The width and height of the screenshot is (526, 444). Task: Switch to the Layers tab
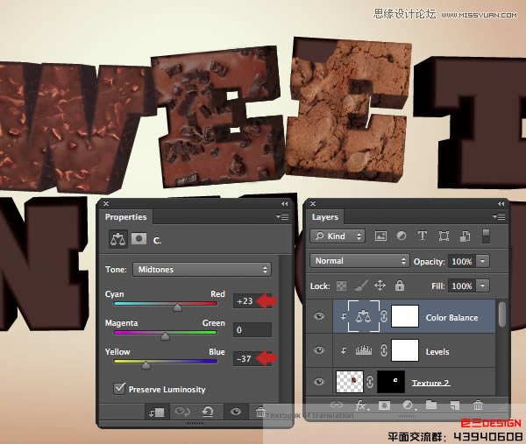click(324, 217)
